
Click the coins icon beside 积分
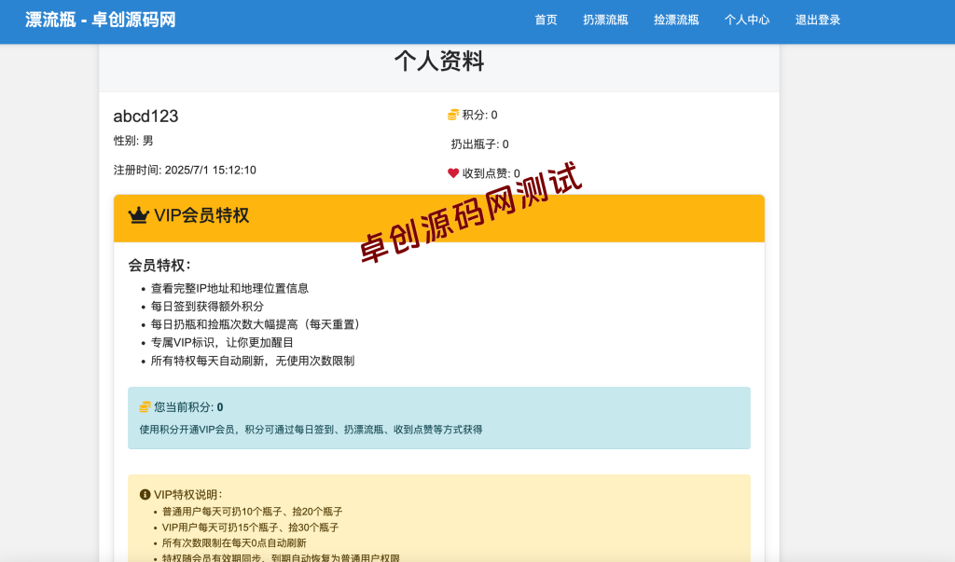pyautogui.click(x=453, y=115)
